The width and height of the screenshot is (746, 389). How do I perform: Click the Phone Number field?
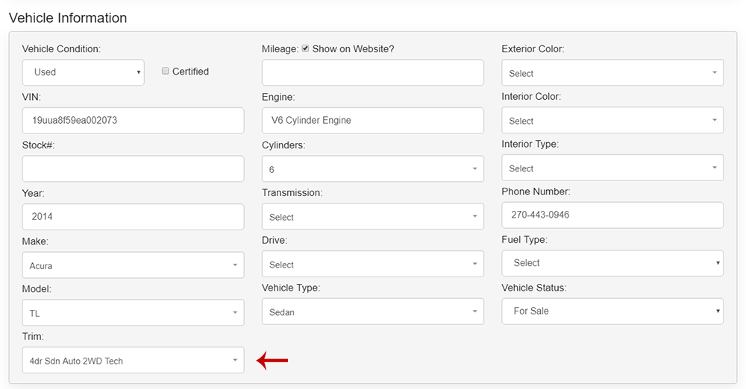(x=612, y=215)
